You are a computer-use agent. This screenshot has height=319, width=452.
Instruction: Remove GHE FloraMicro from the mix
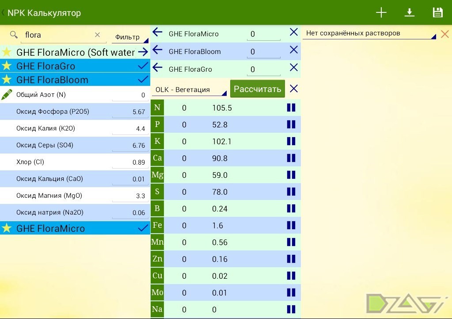click(294, 32)
